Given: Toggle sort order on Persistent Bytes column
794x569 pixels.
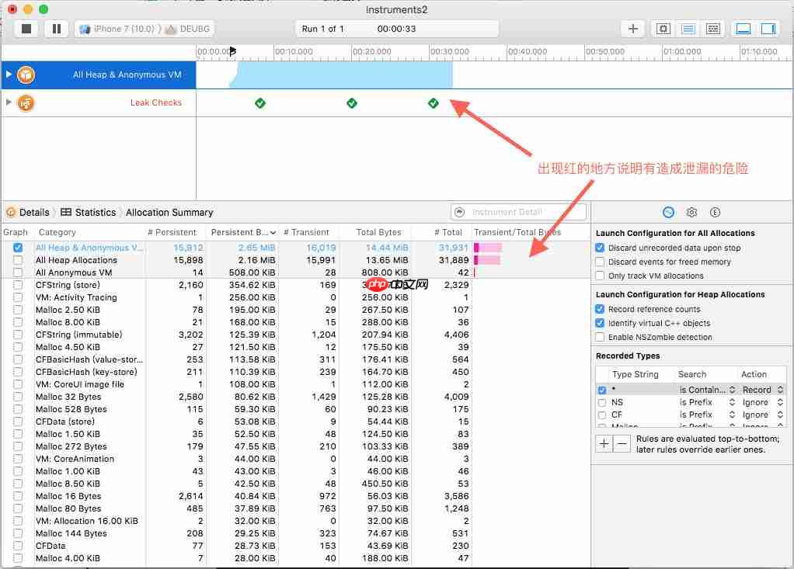Looking at the screenshot, I should click(x=243, y=232).
